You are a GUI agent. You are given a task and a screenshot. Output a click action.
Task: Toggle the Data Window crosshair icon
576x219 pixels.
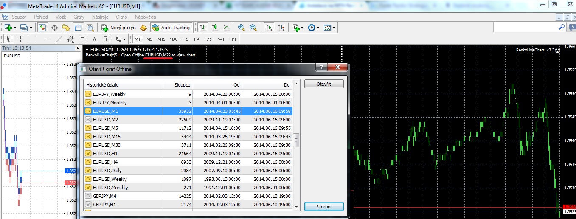click(54, 28)
